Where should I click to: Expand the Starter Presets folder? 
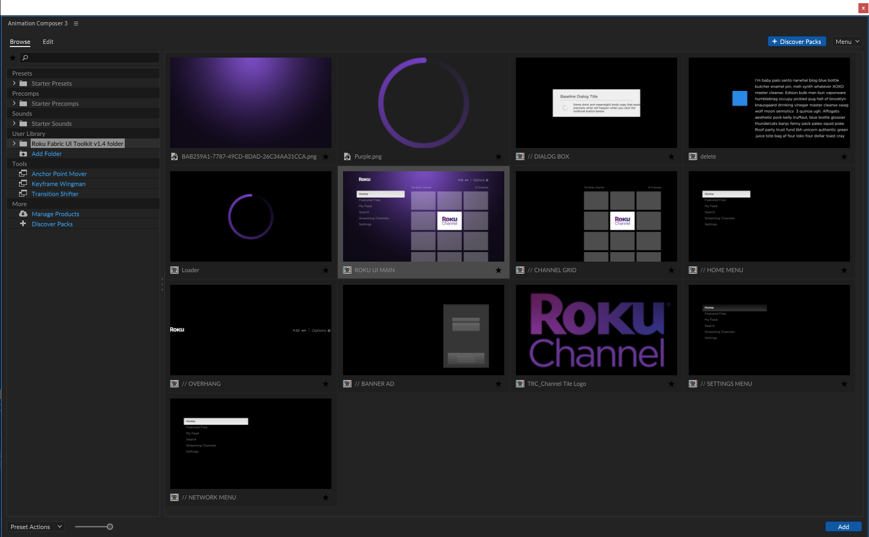coord(14,83)
